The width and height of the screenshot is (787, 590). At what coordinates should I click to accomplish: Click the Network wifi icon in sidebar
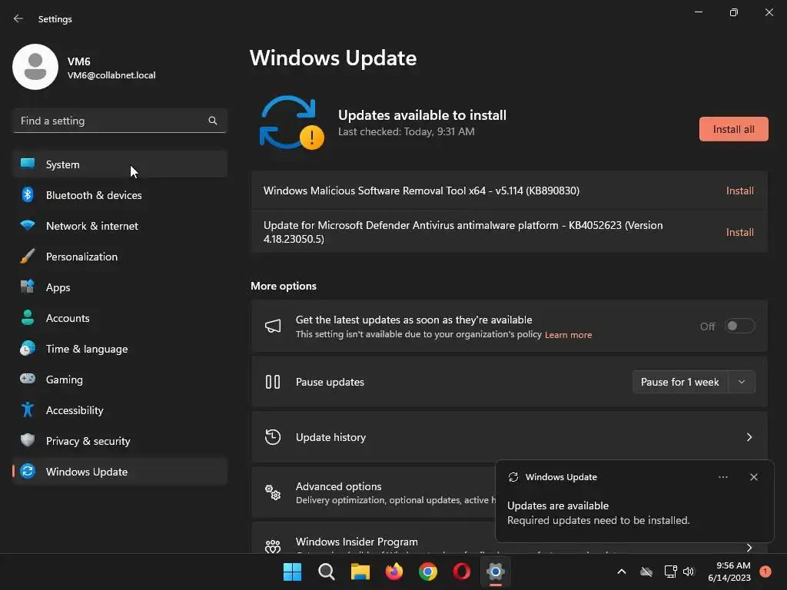point(28,225)
